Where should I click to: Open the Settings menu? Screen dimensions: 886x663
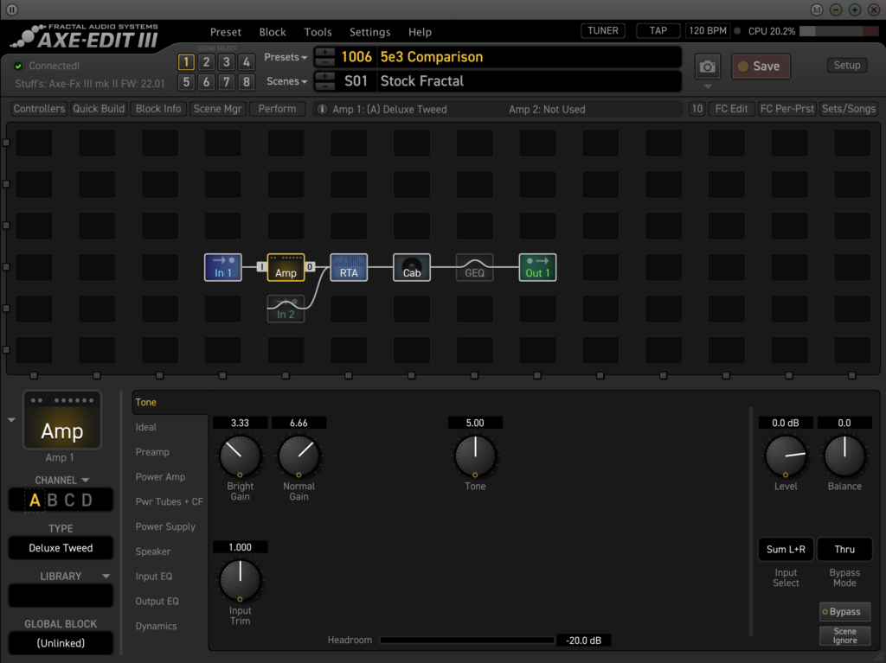[369, 32]
